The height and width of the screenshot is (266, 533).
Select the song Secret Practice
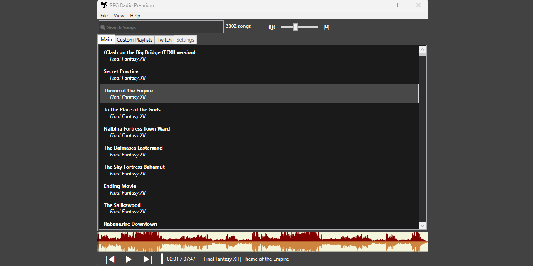coord(208,74)
